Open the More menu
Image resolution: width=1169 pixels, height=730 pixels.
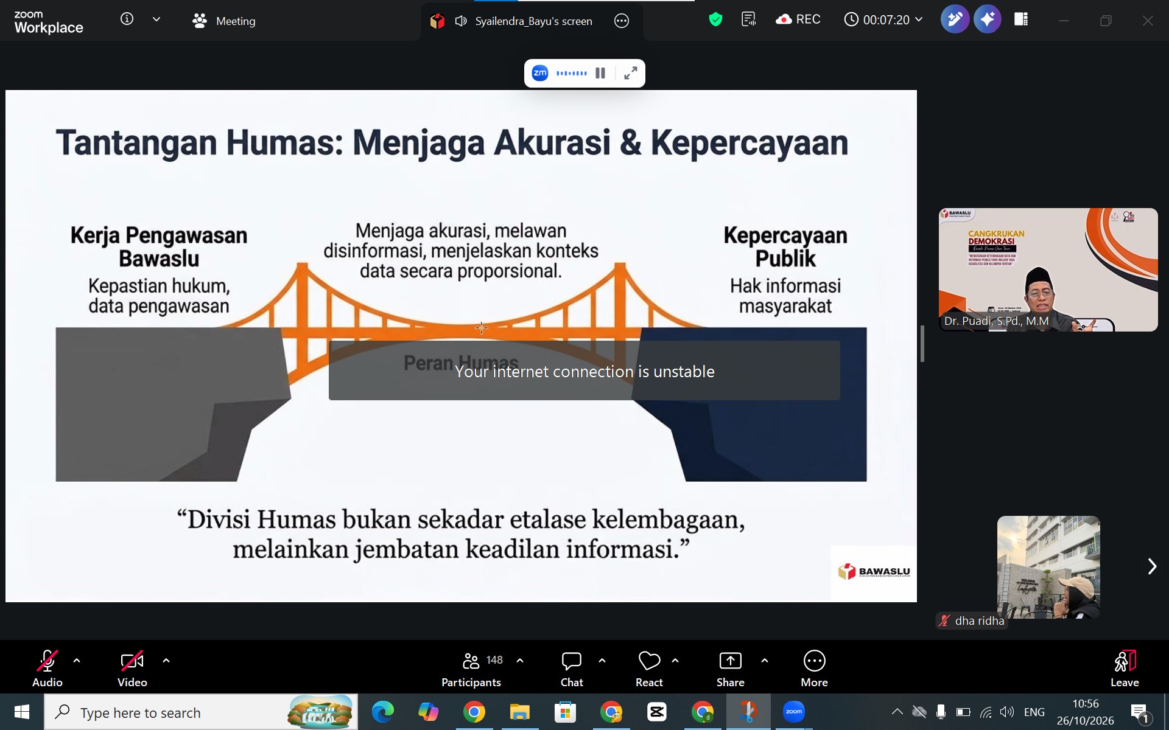click(814, 668)
